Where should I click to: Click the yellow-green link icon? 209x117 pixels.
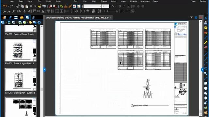pos(61,6)
